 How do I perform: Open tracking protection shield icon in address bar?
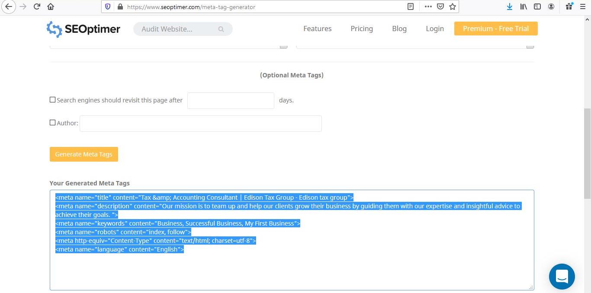108,7
